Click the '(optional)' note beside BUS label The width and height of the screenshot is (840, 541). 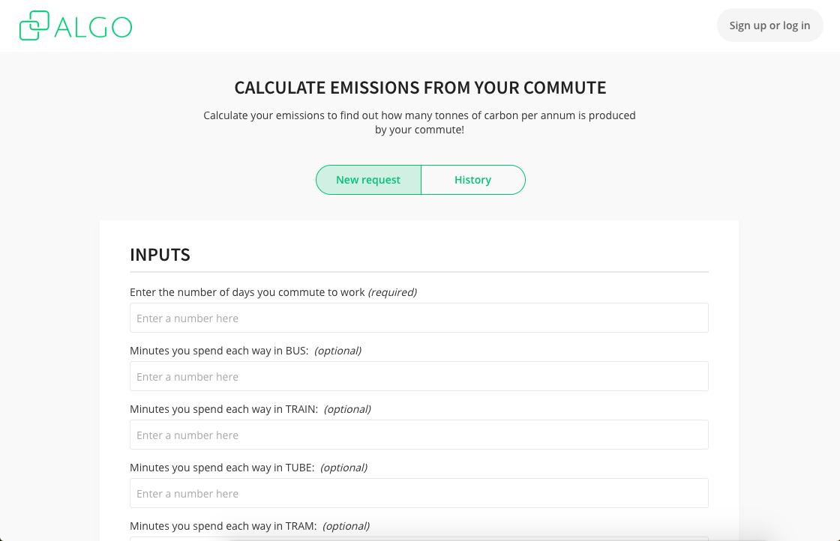pyautogui.click(x=337, y=351)
